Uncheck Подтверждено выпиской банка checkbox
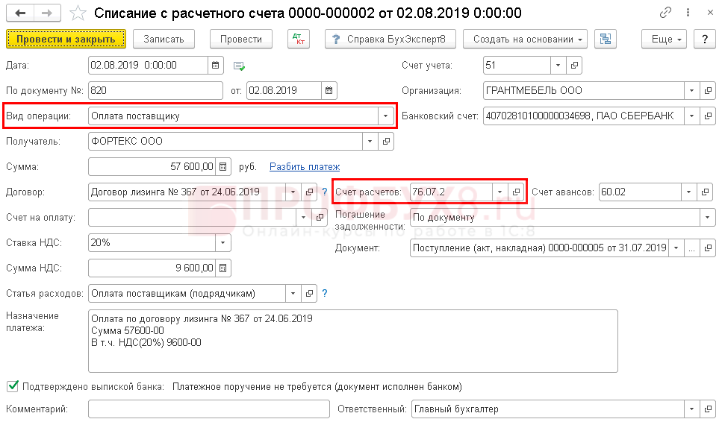Image resolution: width=722 pixels, height=422 pixels. (x=13, y=386)
